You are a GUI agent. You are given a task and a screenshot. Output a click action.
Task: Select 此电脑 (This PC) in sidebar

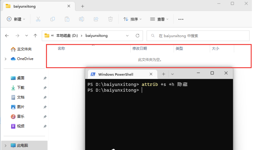coord(24,145)
